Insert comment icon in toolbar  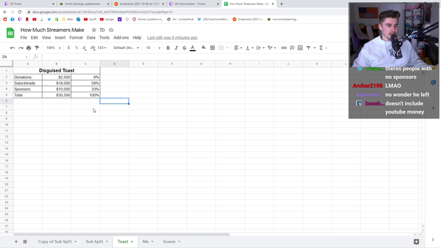click(x=292, y=48)
